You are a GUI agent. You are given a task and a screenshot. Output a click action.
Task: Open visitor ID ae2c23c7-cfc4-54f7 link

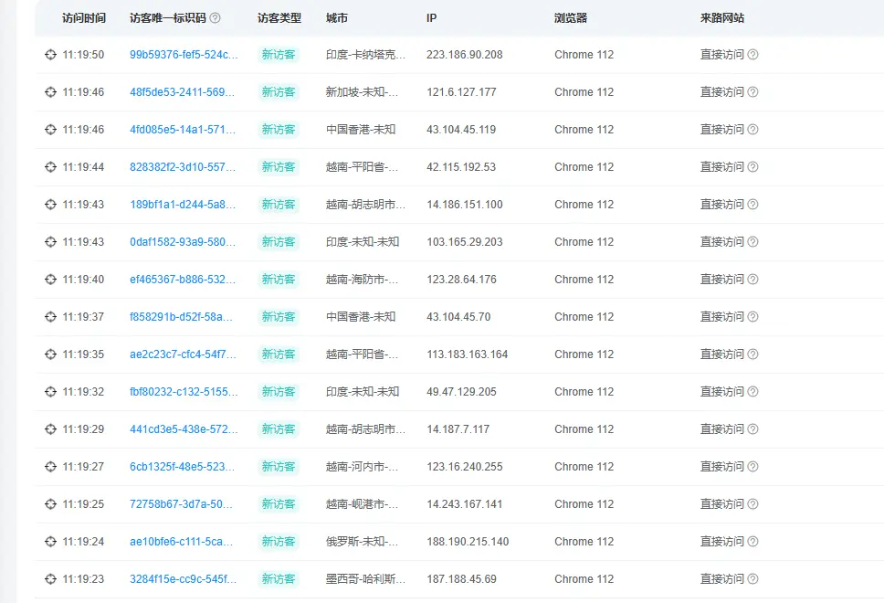[183, 354]
